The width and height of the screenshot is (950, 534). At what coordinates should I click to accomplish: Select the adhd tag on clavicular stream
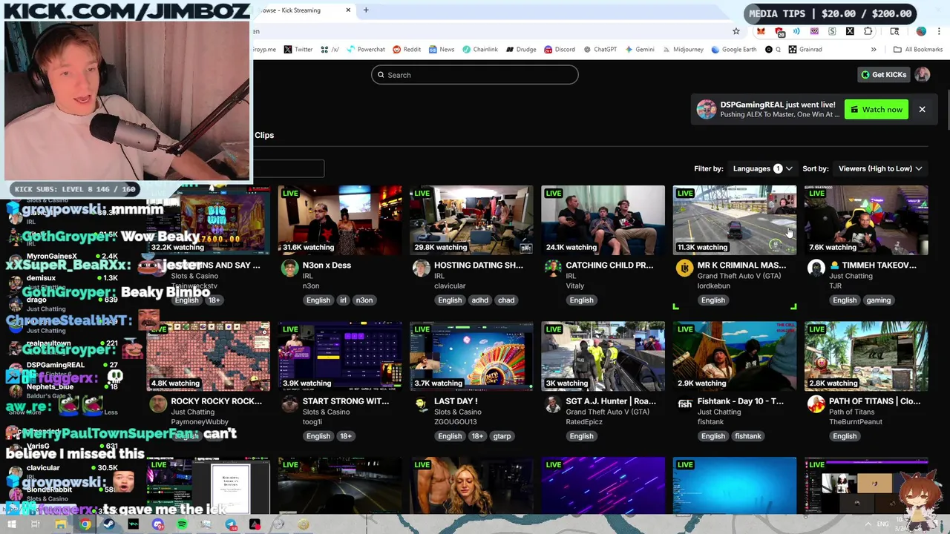tap(479, 300)
